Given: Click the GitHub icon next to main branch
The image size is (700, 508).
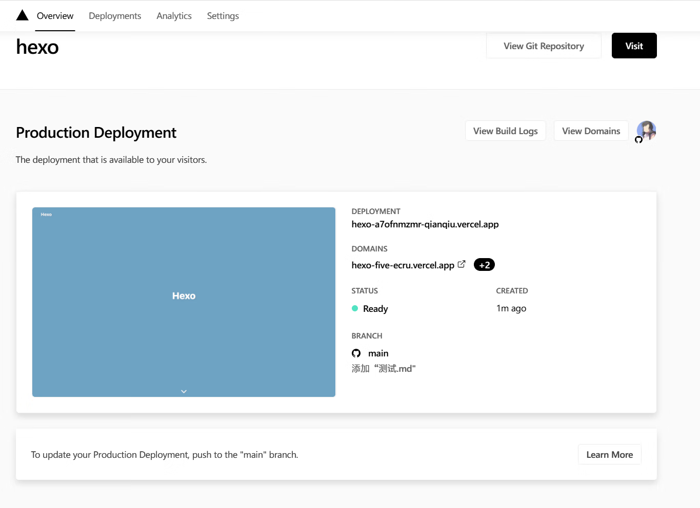Looking at the screenshot, I should 356,353.
